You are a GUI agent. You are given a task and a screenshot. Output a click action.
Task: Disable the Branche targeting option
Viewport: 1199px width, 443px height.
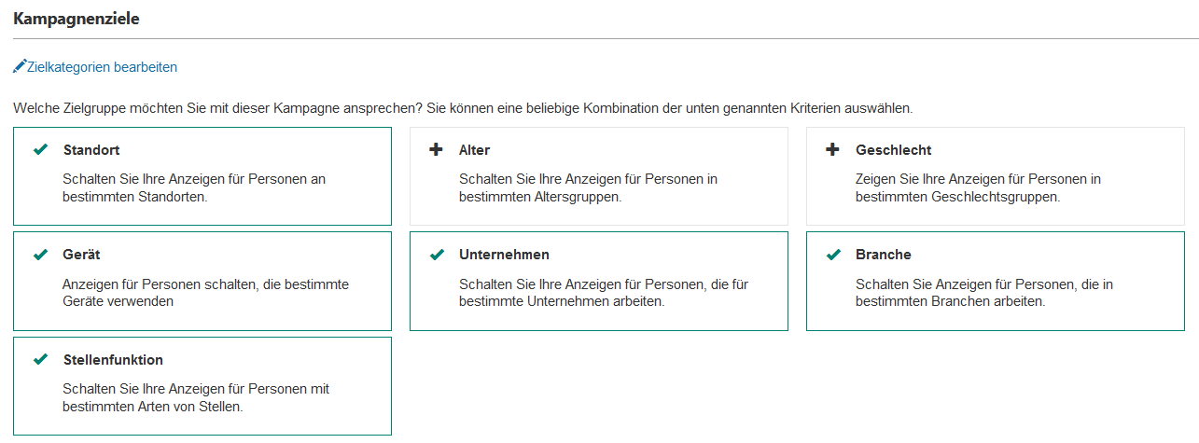[x=996, y=281]
